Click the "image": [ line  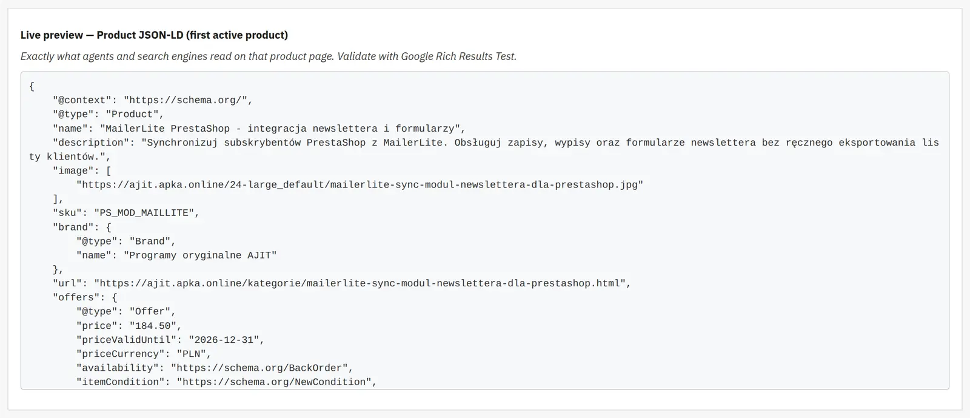point(82,171)
